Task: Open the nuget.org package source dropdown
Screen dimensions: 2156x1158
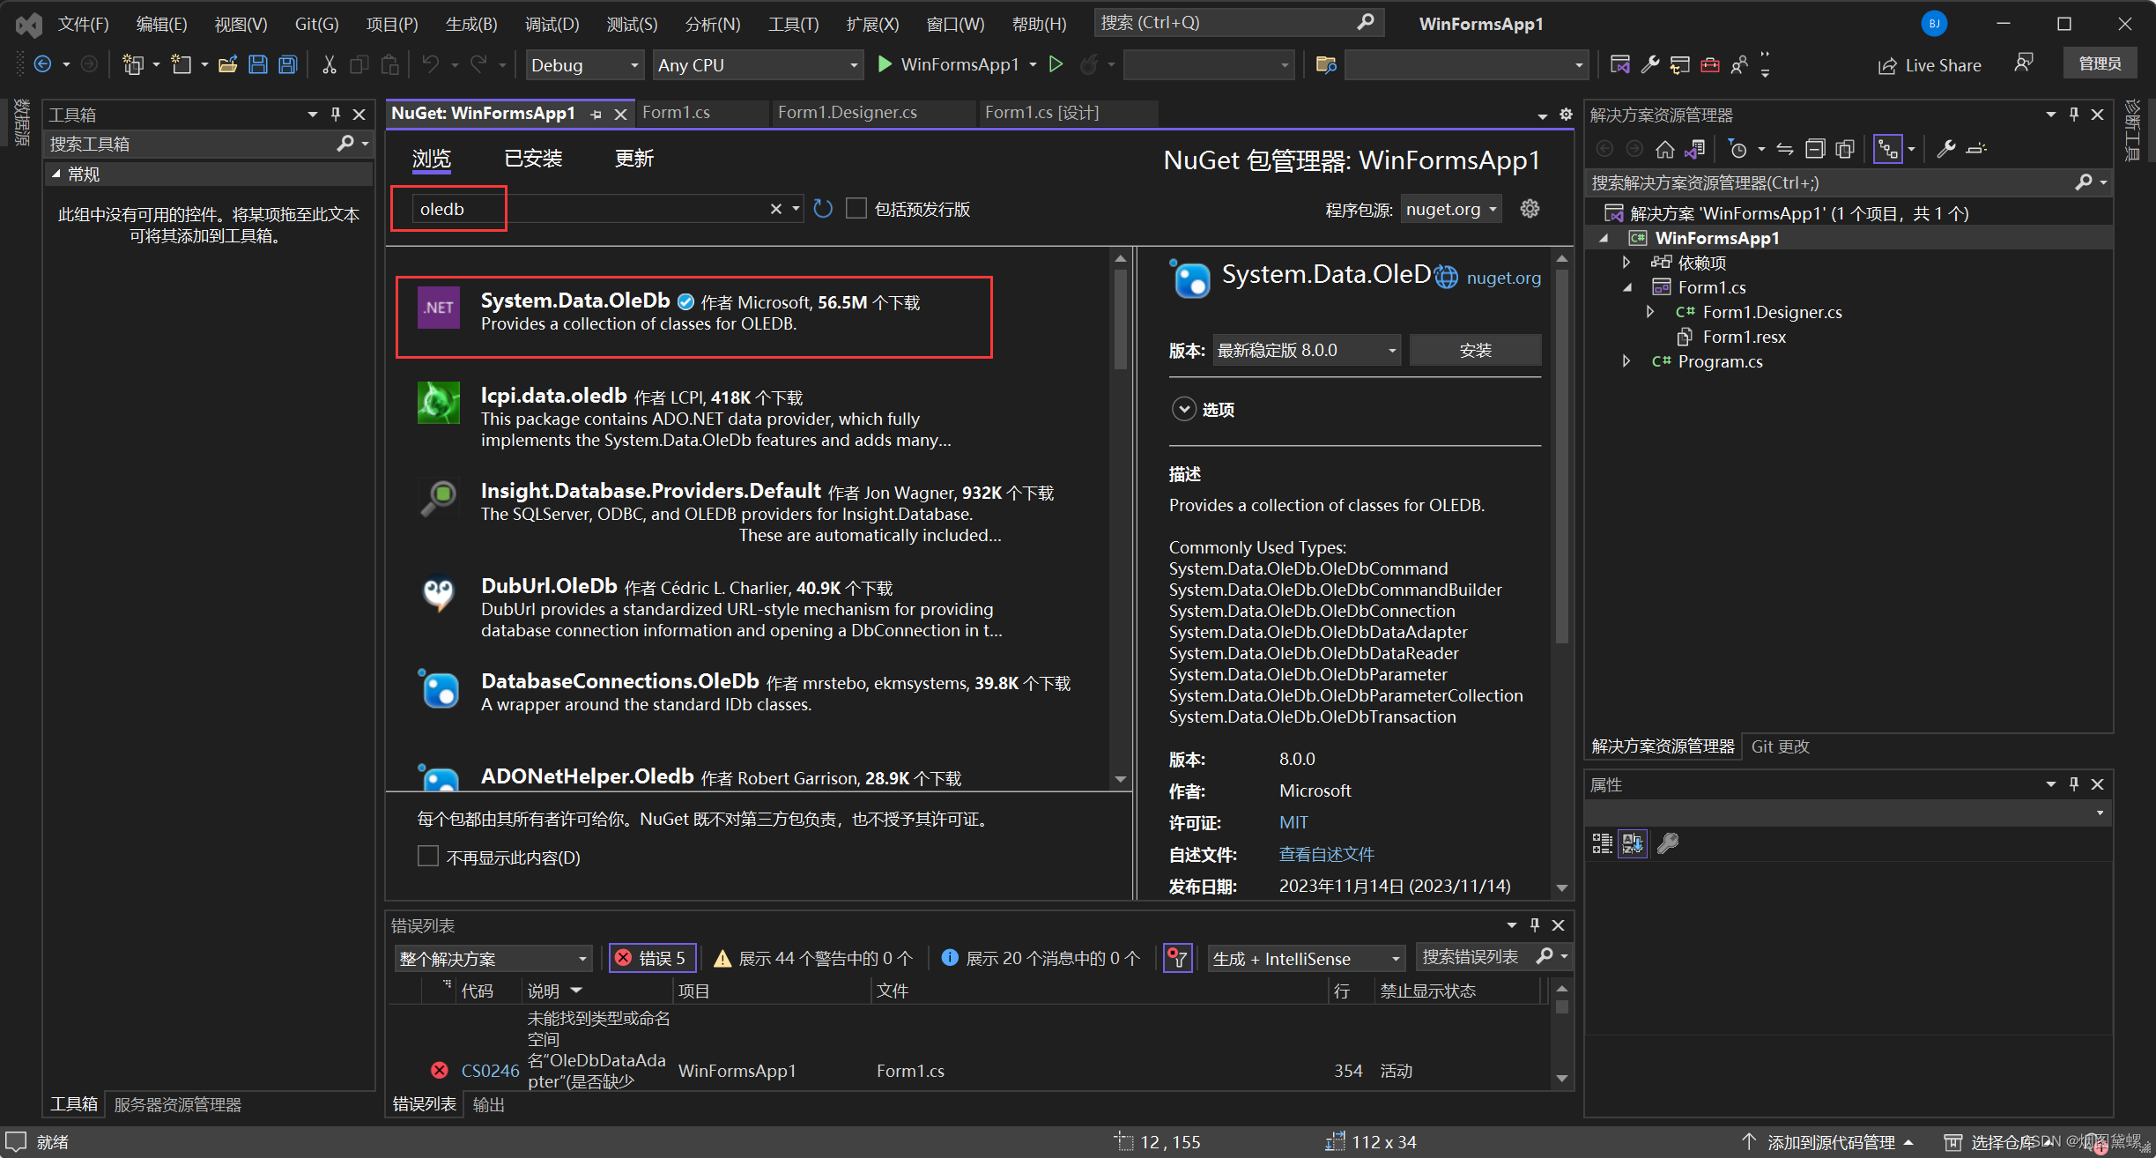Action: (x=1451, y=209)
